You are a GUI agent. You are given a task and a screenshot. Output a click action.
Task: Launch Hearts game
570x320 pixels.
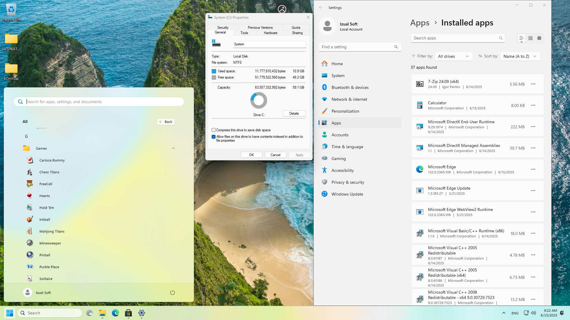45,196
